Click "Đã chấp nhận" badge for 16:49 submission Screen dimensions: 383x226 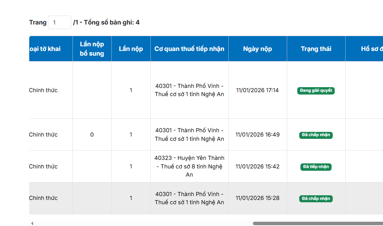point(316,135)
